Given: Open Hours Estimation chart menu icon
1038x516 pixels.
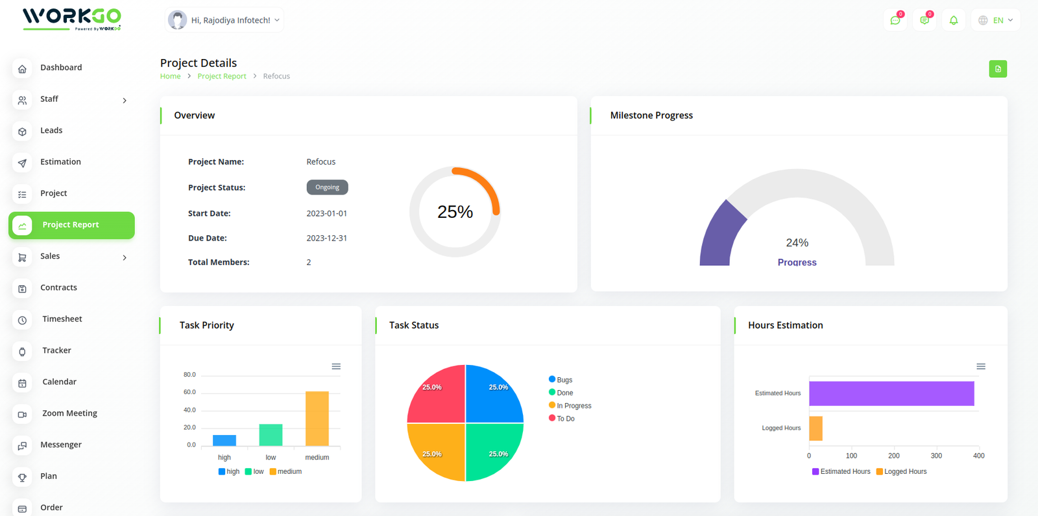Looking at the screenshot, I should pos(980,366).
